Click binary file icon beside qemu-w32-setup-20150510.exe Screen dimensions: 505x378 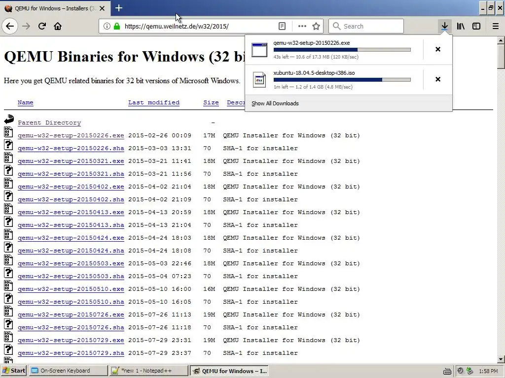point(8,286)
